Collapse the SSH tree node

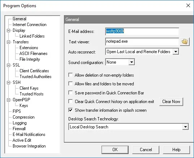[8, 82]
